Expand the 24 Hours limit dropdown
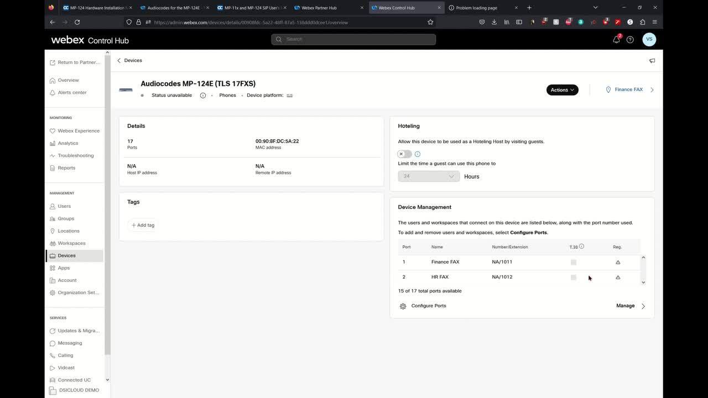This screenshot has width=708, height=398. tap(429, 176)
